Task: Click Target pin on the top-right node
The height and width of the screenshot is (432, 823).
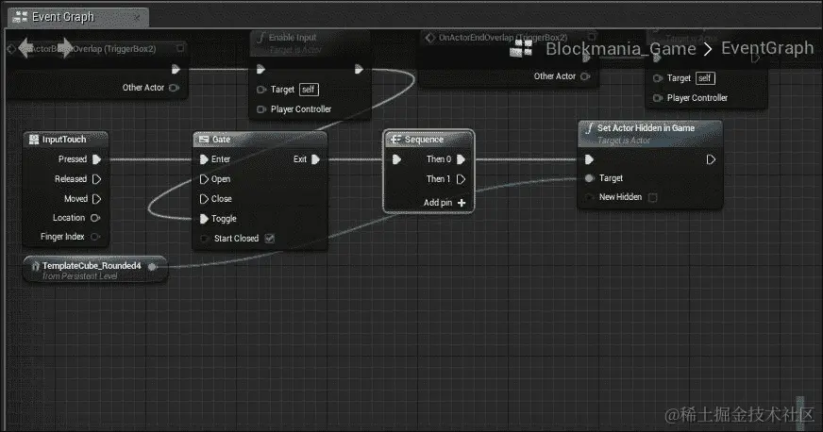Action: (x=658, y=78)
